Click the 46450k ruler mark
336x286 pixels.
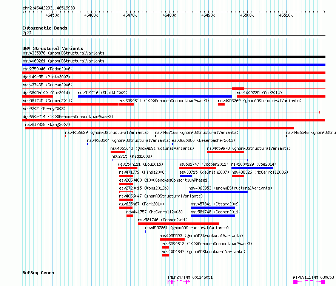52,15
